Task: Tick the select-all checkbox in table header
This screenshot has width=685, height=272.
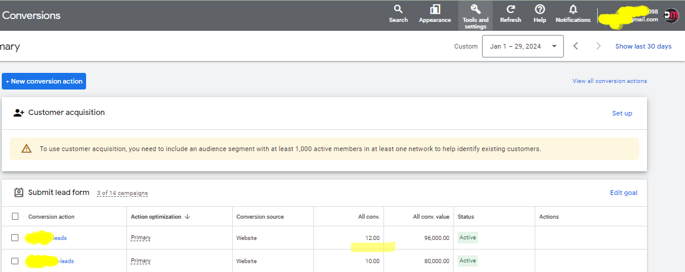Action: (x=15, y=216)
